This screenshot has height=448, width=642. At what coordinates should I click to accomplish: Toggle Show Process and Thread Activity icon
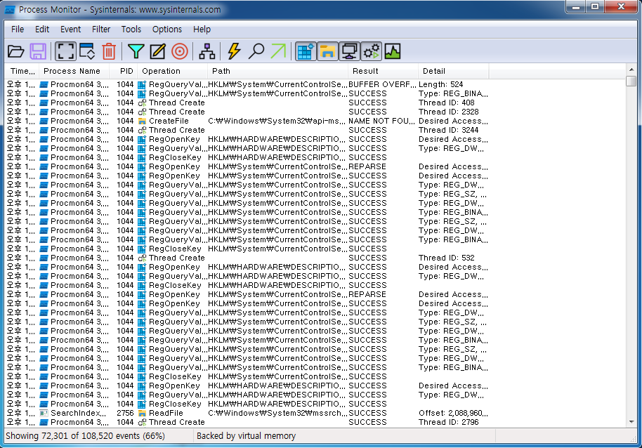[x=372, y=51]
